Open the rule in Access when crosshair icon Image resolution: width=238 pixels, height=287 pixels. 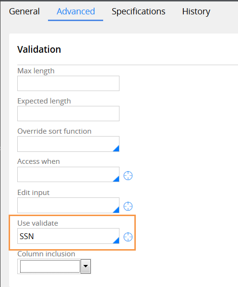click(x=128, y=176)
